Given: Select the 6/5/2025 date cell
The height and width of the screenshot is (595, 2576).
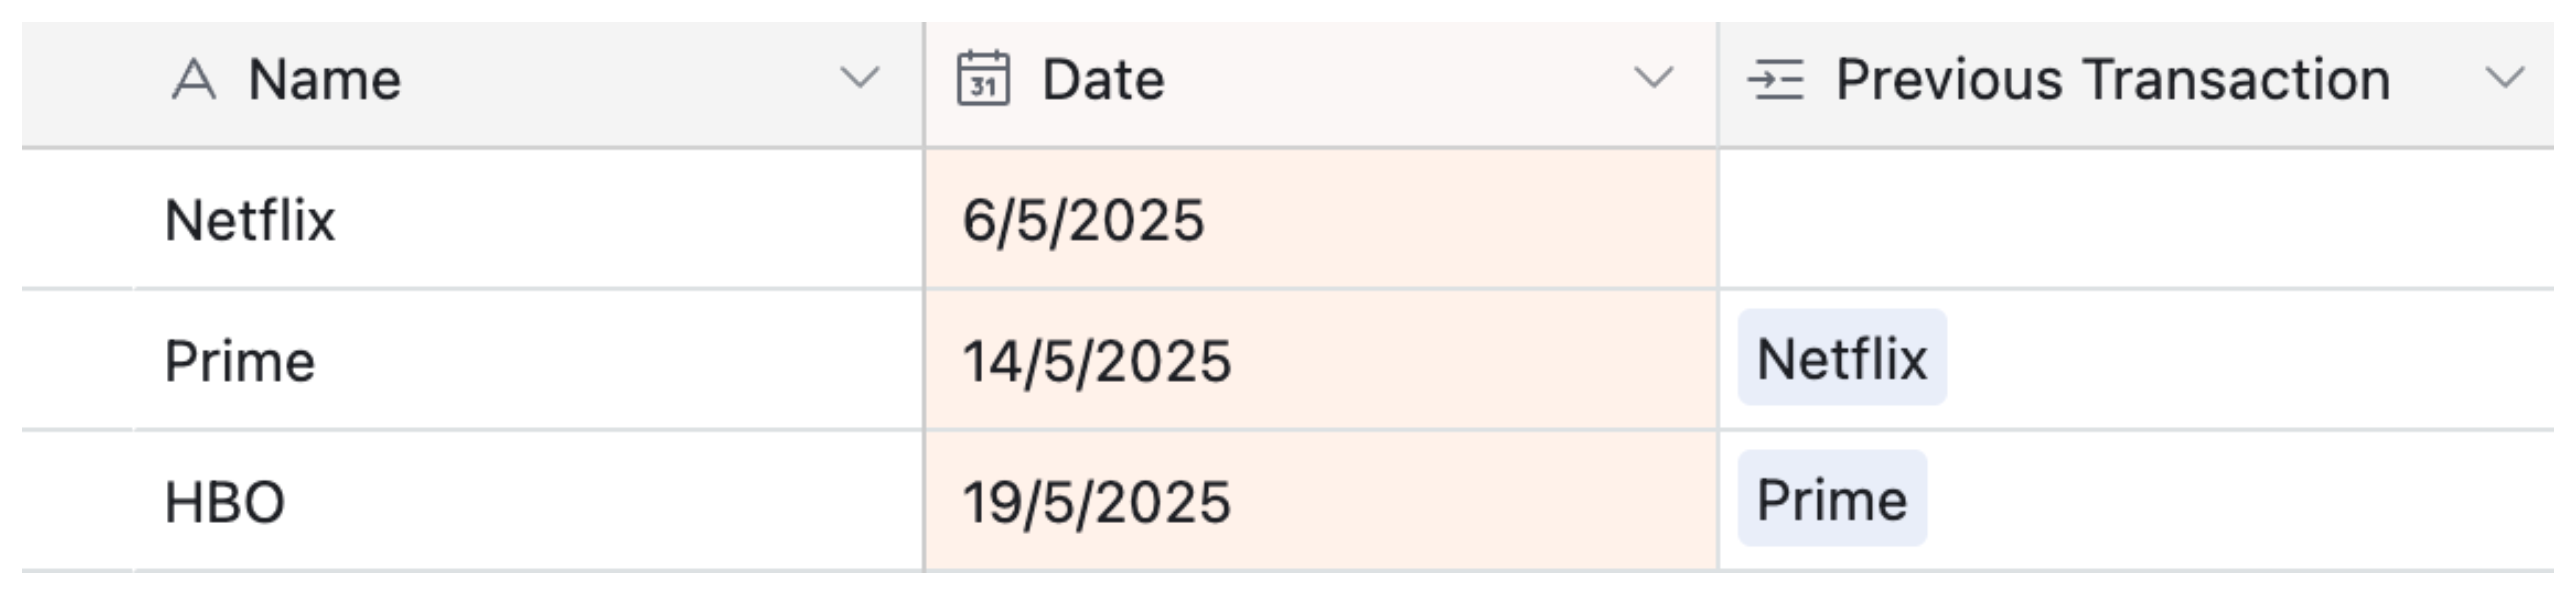Looking at the screenshot, I should click(x=1083, y=220).
